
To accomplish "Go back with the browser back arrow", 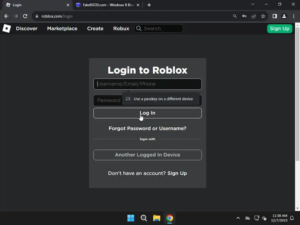I will point(6,16).
